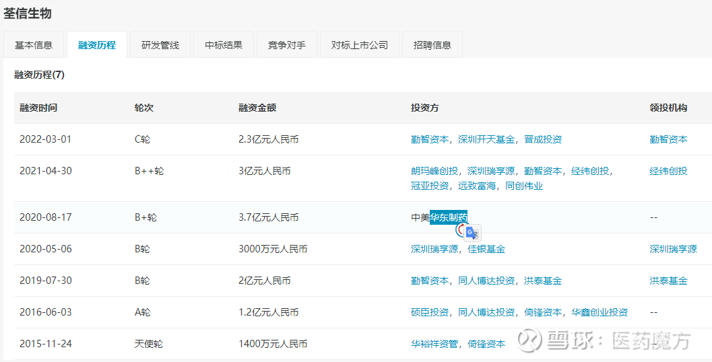This screenshot has height=362, width=712.
Task: Click the 轮次 column header
Action: (x=144, y=108)
